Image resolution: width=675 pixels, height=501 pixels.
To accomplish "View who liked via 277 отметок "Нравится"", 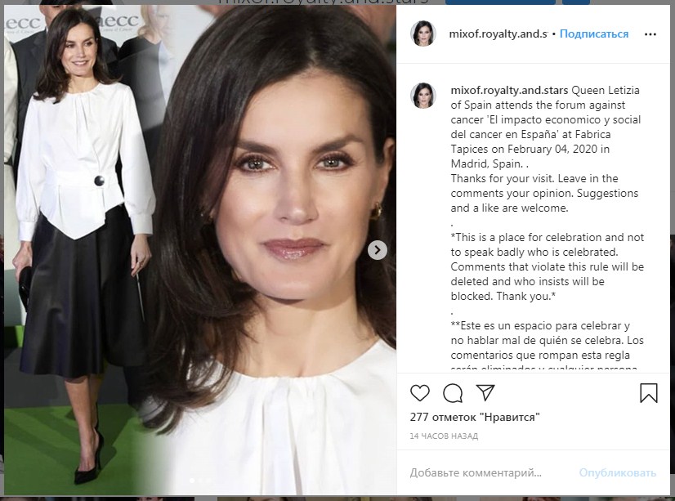I will click(475, 417).
